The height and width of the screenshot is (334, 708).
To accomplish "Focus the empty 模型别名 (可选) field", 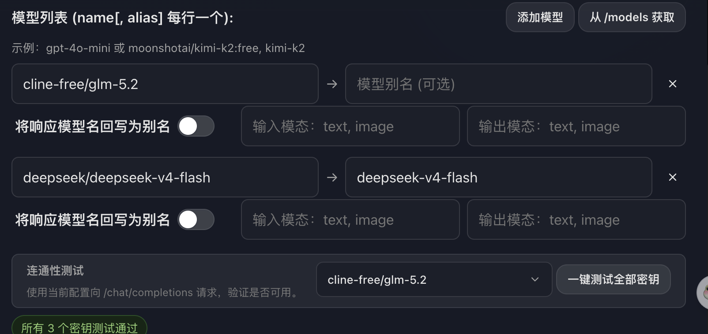I will [499, 84].
